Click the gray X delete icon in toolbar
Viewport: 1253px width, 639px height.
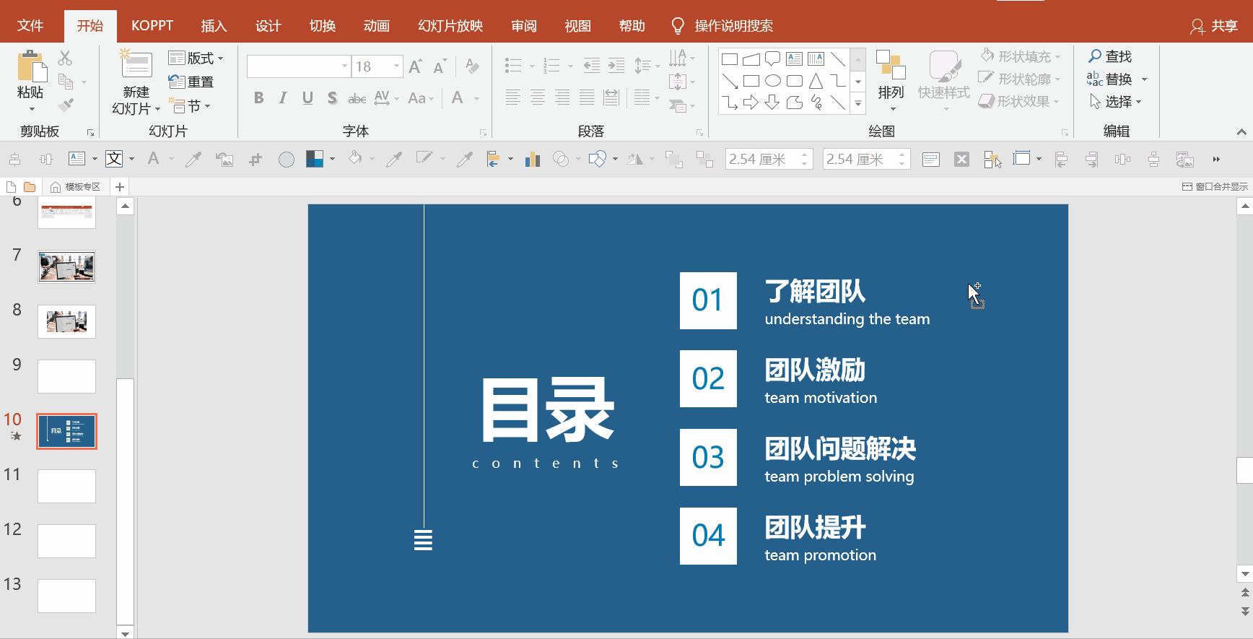coord(961,160)
